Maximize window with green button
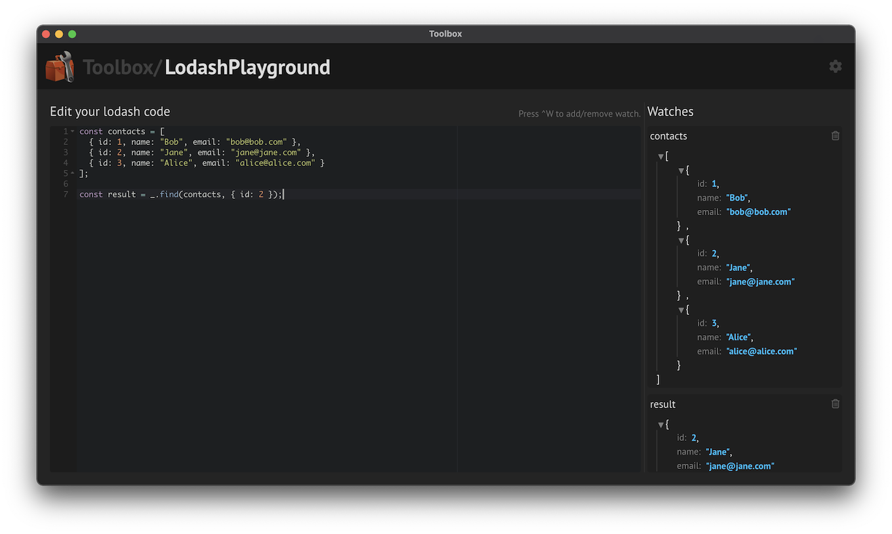Screen dimensions: 892x534 [72, 34]
